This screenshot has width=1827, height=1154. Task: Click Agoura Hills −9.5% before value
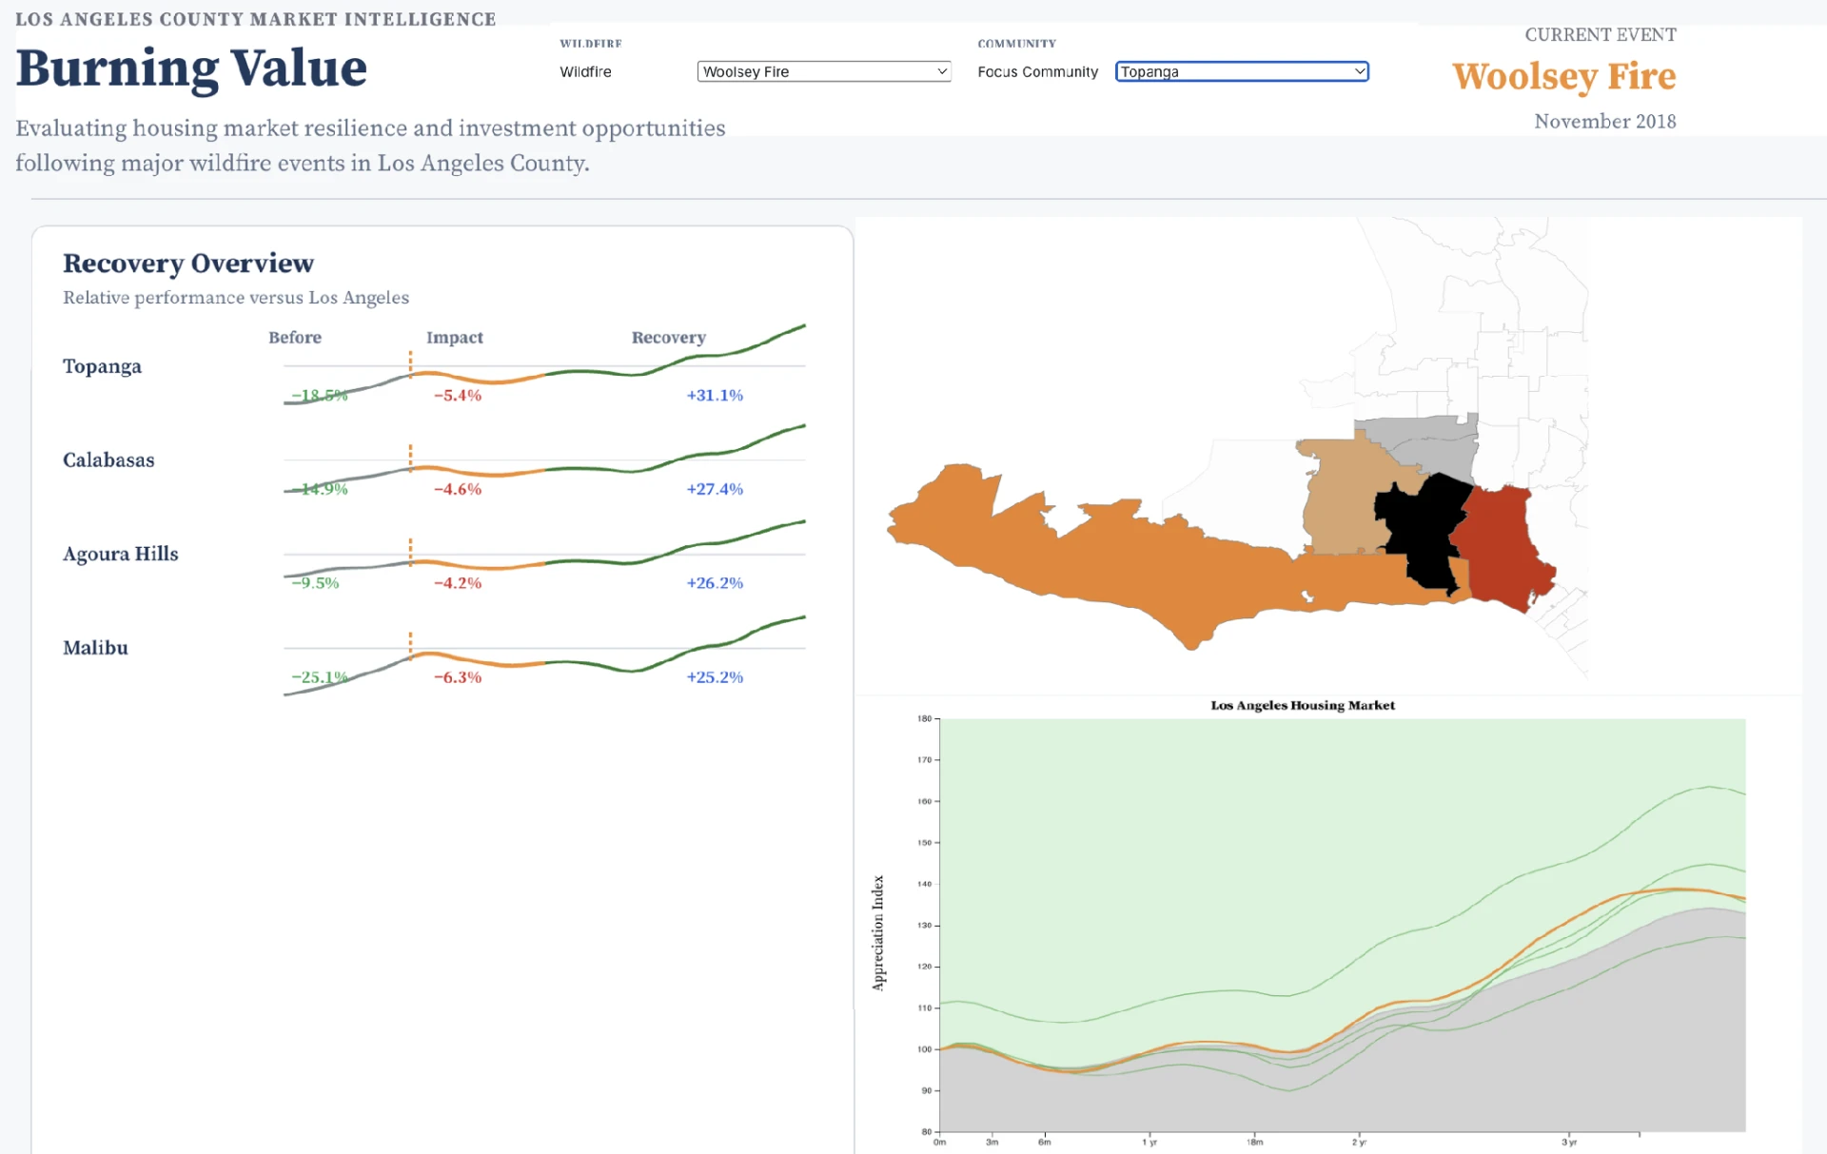315,583
